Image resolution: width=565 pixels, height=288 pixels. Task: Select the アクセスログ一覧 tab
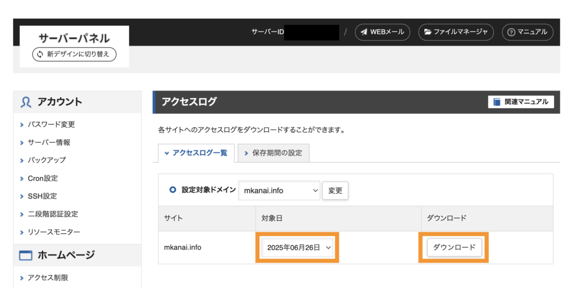[196, 153]
